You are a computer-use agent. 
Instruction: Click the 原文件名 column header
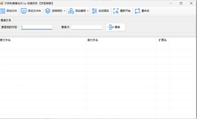click(43, 40)
